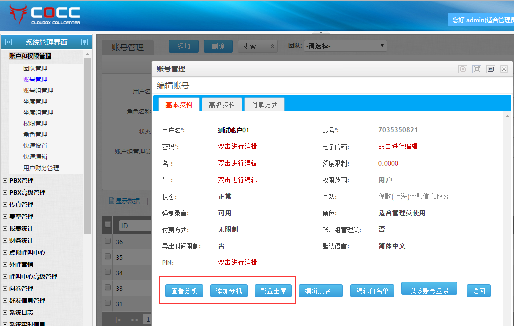Image resolution: width=514 pixels, height=326 pixels.
Task: Open the 团队 "-请选择-" dropdown
Action: pos(345,46)
